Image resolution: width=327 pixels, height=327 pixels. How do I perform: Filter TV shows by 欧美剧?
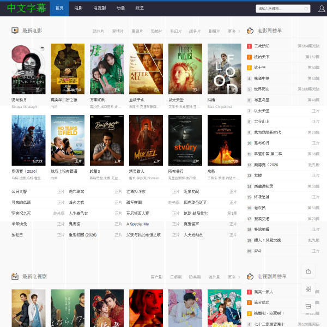click(195, 277)
